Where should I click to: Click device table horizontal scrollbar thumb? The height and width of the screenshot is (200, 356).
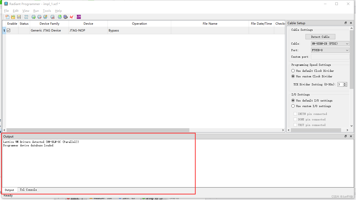point(97,130)
